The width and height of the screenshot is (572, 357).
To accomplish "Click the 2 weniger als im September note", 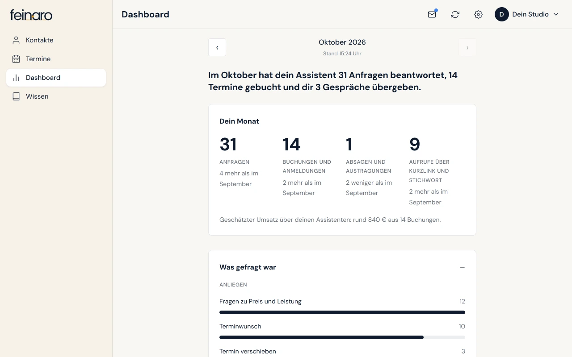I will pos(369,188).
